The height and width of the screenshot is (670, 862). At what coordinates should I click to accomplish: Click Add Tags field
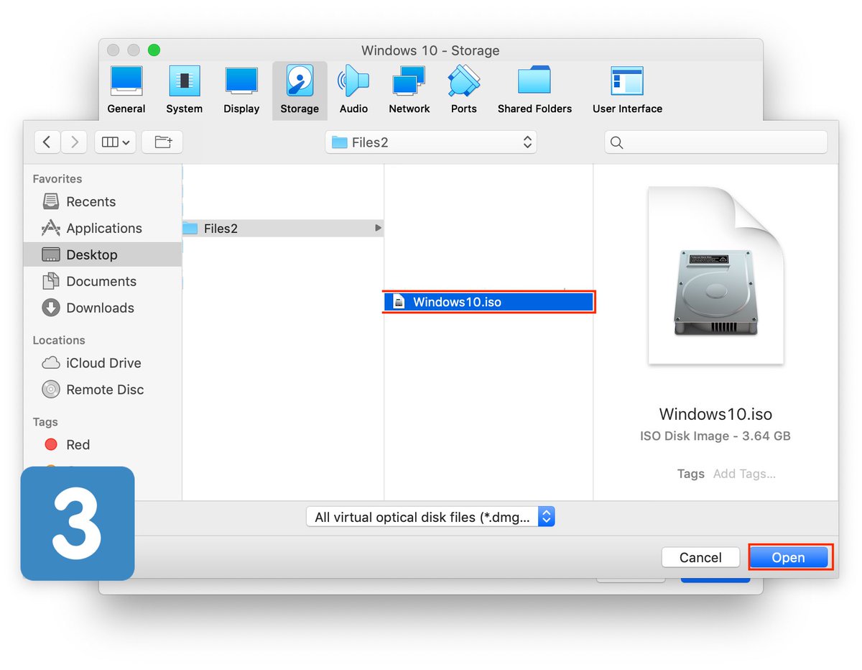pyautogui.click(x=744, y=474)
